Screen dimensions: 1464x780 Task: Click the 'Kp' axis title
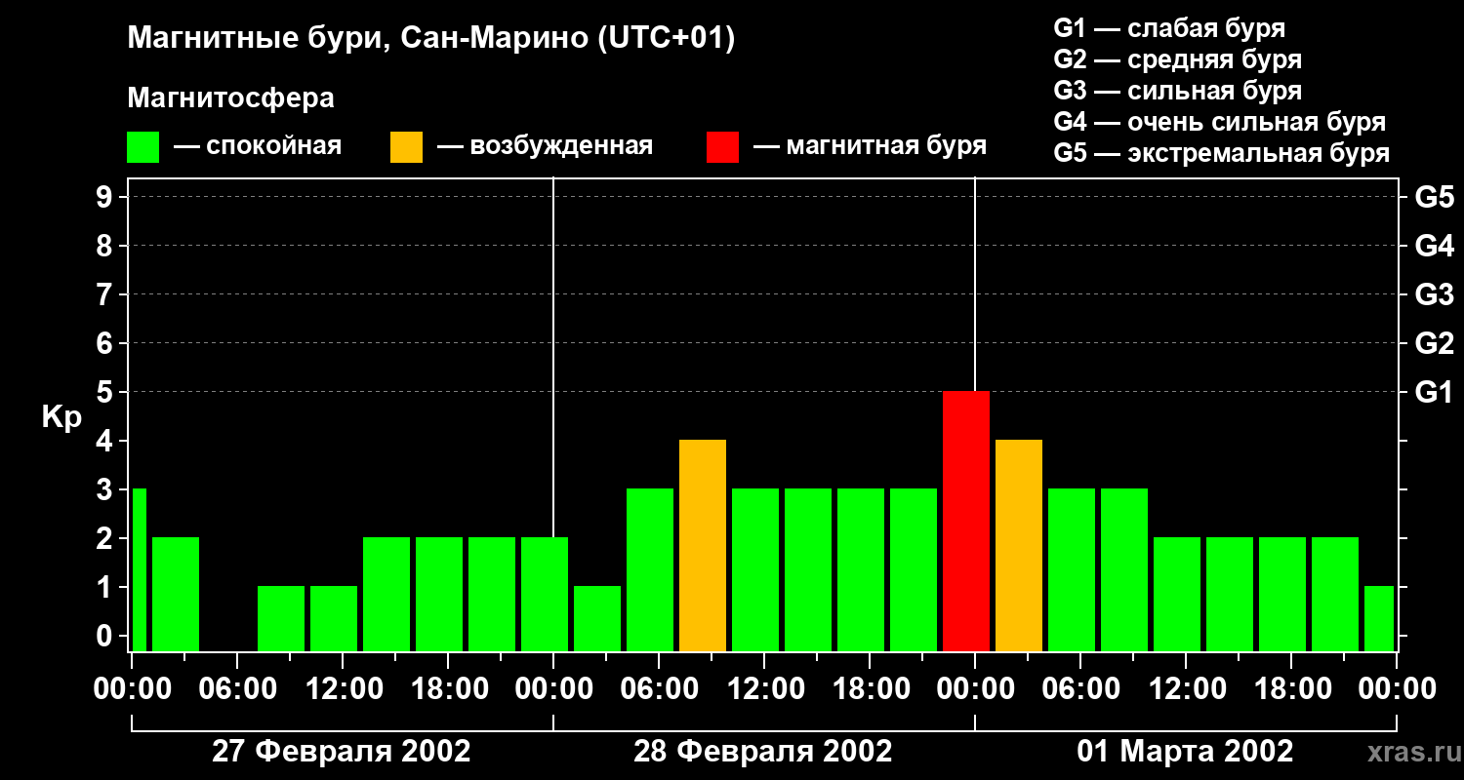[x=61, y=417]
